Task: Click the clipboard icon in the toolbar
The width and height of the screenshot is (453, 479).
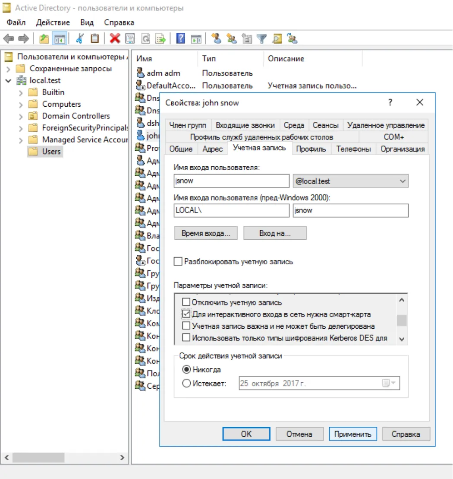Action: (x=95, y=39)
